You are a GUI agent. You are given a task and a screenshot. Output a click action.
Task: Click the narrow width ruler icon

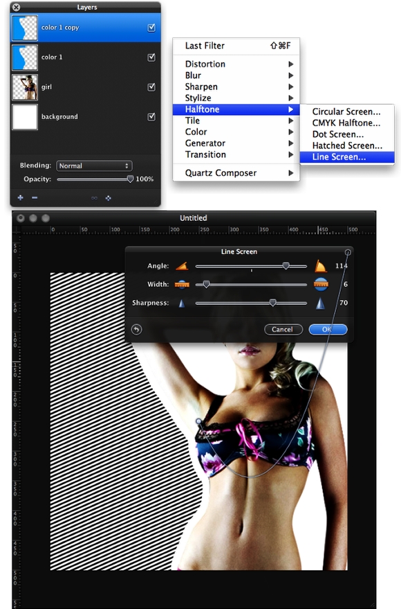[182, 284]
